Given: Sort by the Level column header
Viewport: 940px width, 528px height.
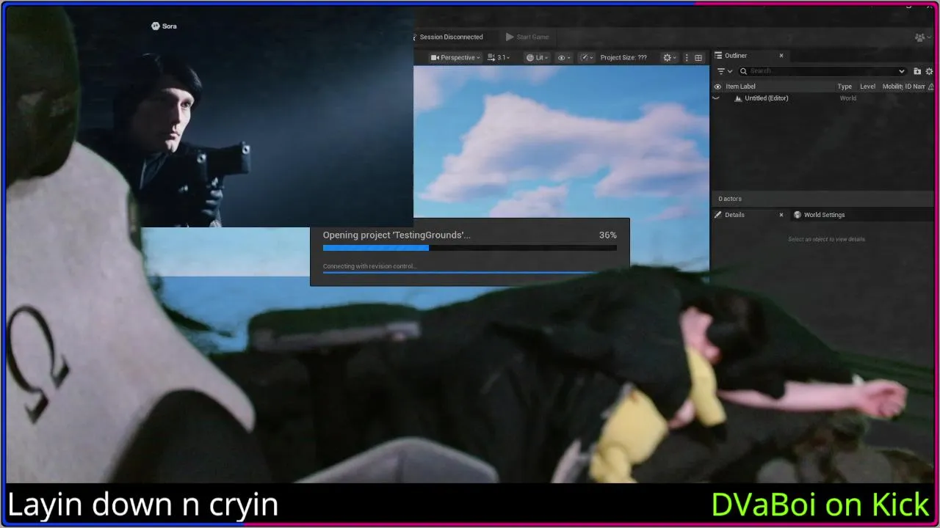Looking at the screenshot, I should pos(867,87).
